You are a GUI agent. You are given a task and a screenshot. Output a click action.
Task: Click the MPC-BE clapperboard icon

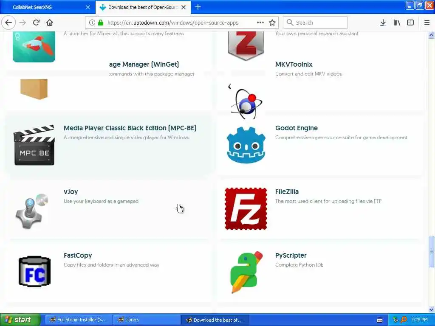click(34, 145)
